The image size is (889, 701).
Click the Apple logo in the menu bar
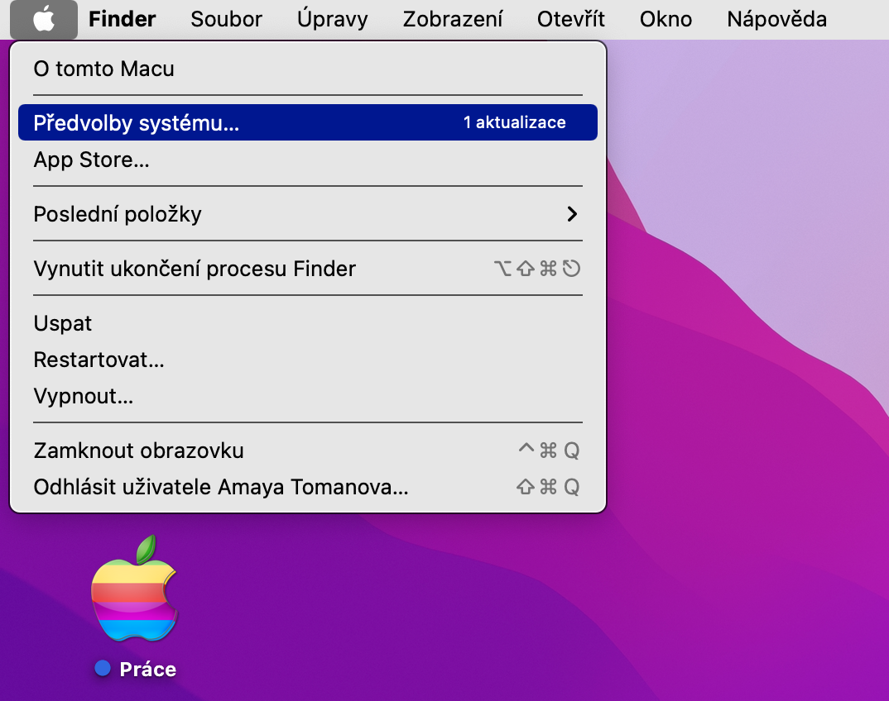(44, 19)
